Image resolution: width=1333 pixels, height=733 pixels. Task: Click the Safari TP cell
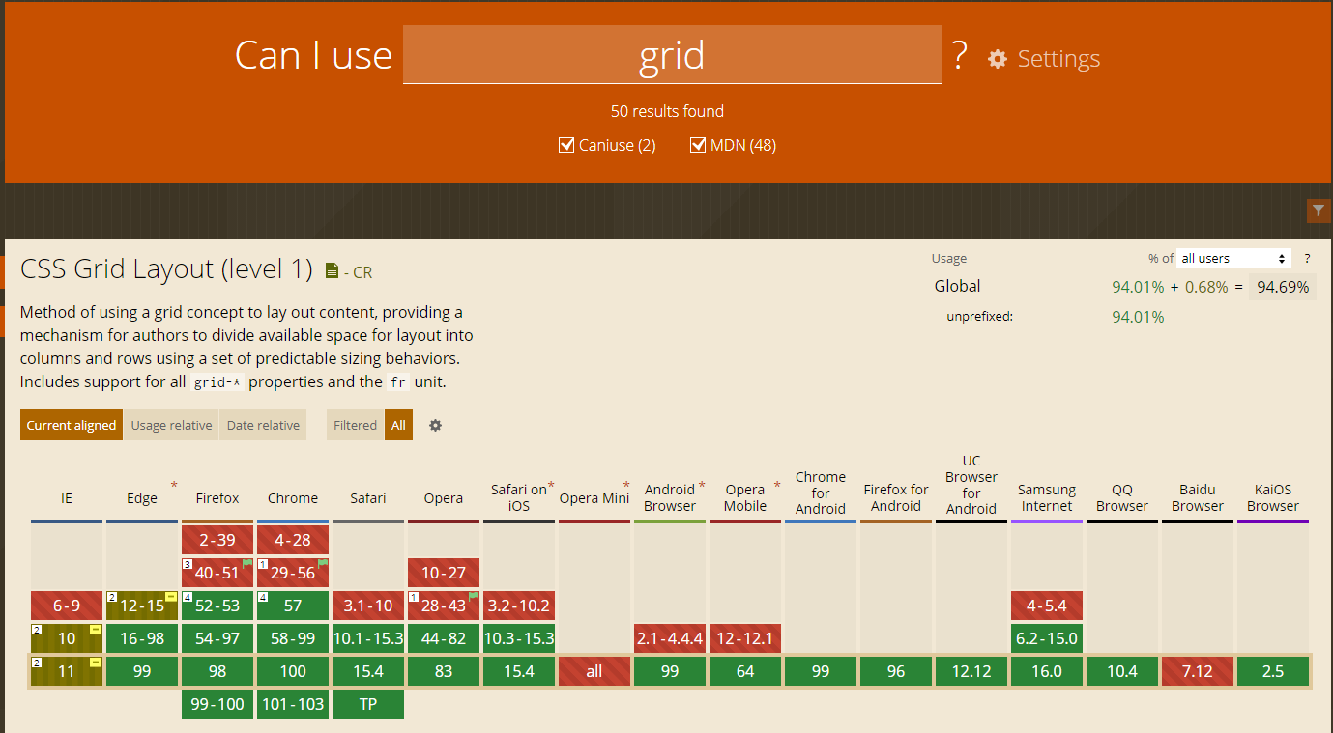click(x=368, y=704)
